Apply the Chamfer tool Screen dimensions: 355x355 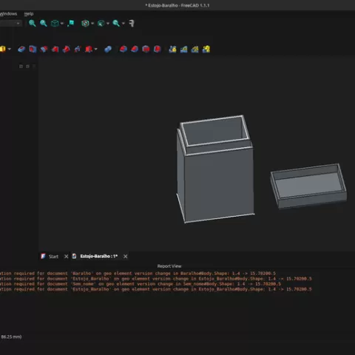pyautogui.click(x=135, y=49)
